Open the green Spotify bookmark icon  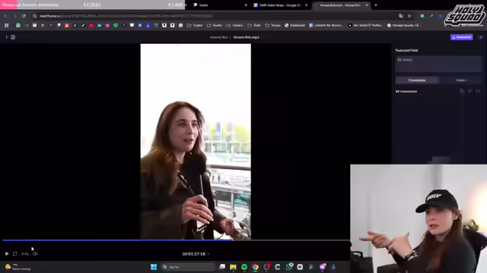pos(116,25)
